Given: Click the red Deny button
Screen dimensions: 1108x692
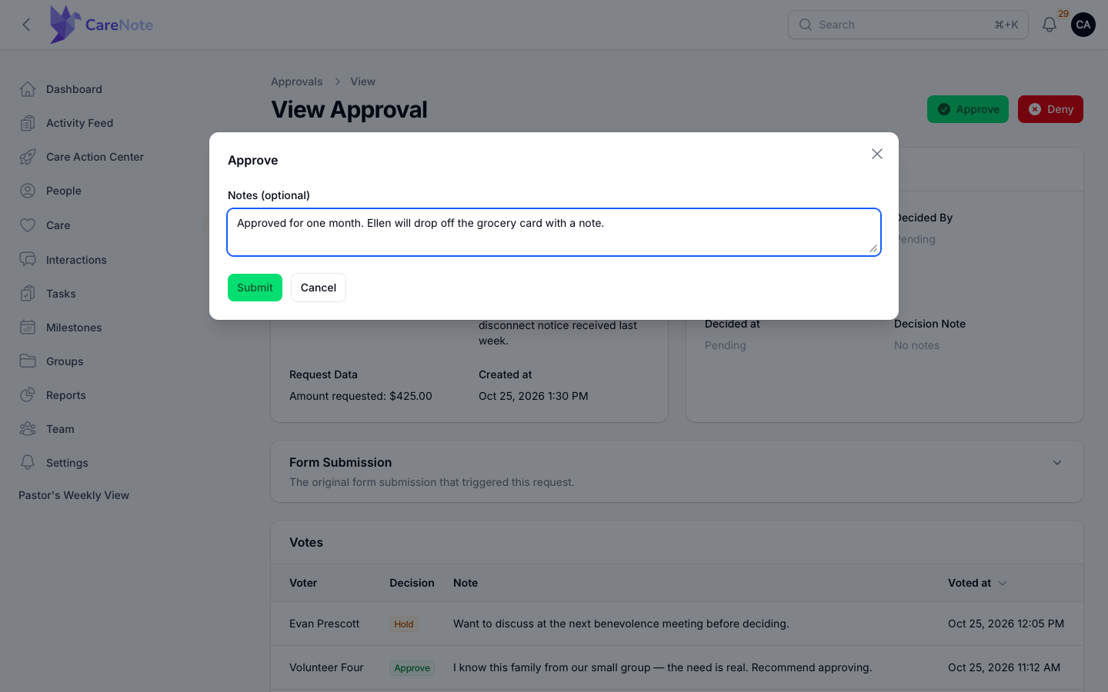Looking at the screenshot, I should (x=1050, y=109).
